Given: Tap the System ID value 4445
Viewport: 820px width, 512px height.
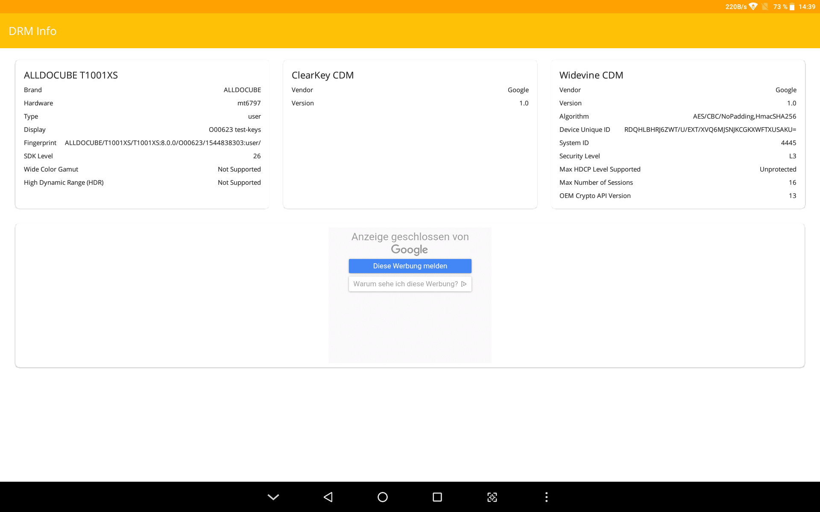Looking at the screenshot, I should 788,143.
